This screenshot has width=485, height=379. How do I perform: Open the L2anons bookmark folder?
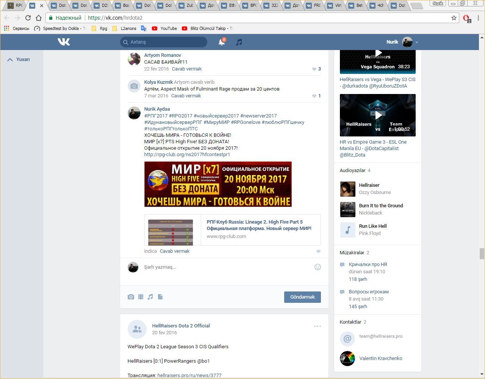[x=125, y=28]
